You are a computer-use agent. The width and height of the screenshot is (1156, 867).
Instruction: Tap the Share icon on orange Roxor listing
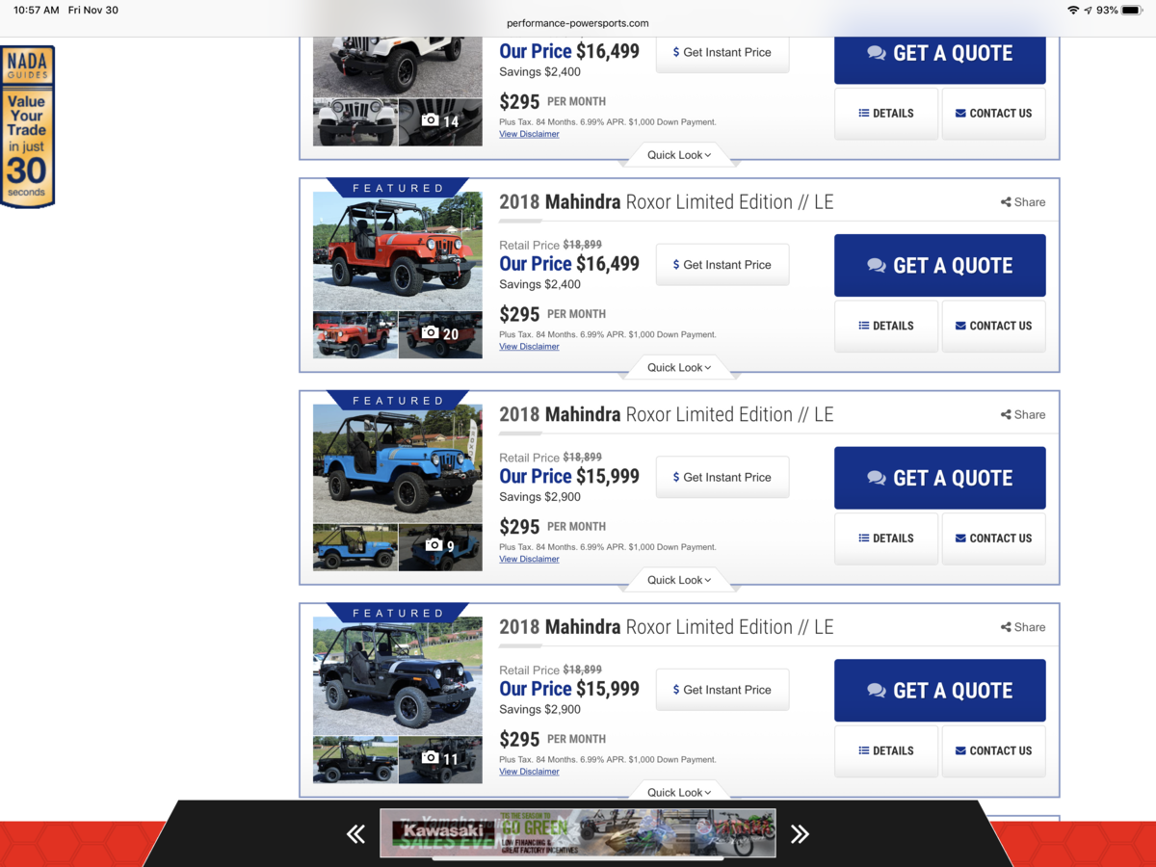tap(1022, 202)
